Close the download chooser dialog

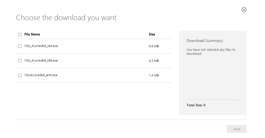pos(244,10)
